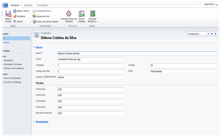The width and height of the screenshot is (222, 138).
Task: Click the Código input field
Action: 183,65
